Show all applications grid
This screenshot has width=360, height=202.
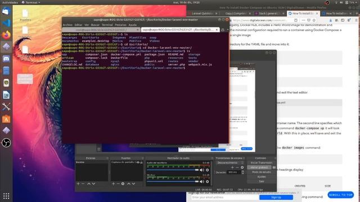[x=6, y=196]
